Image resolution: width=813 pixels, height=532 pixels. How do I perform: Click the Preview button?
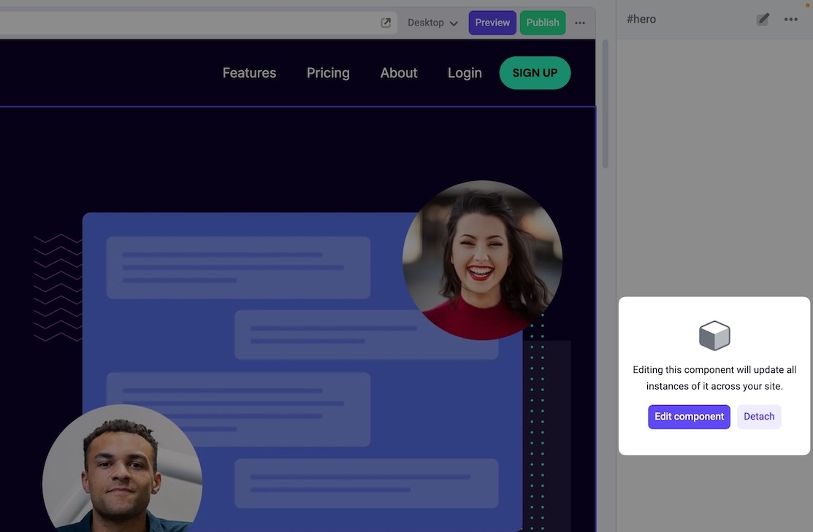click(492, 23)
